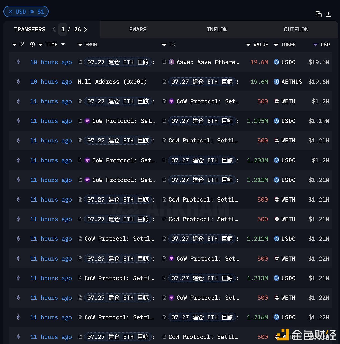The width and height of the screenshot is (340, 344).
Task: Switch to the SWAPS tab
Action: [x=138, y=29]
